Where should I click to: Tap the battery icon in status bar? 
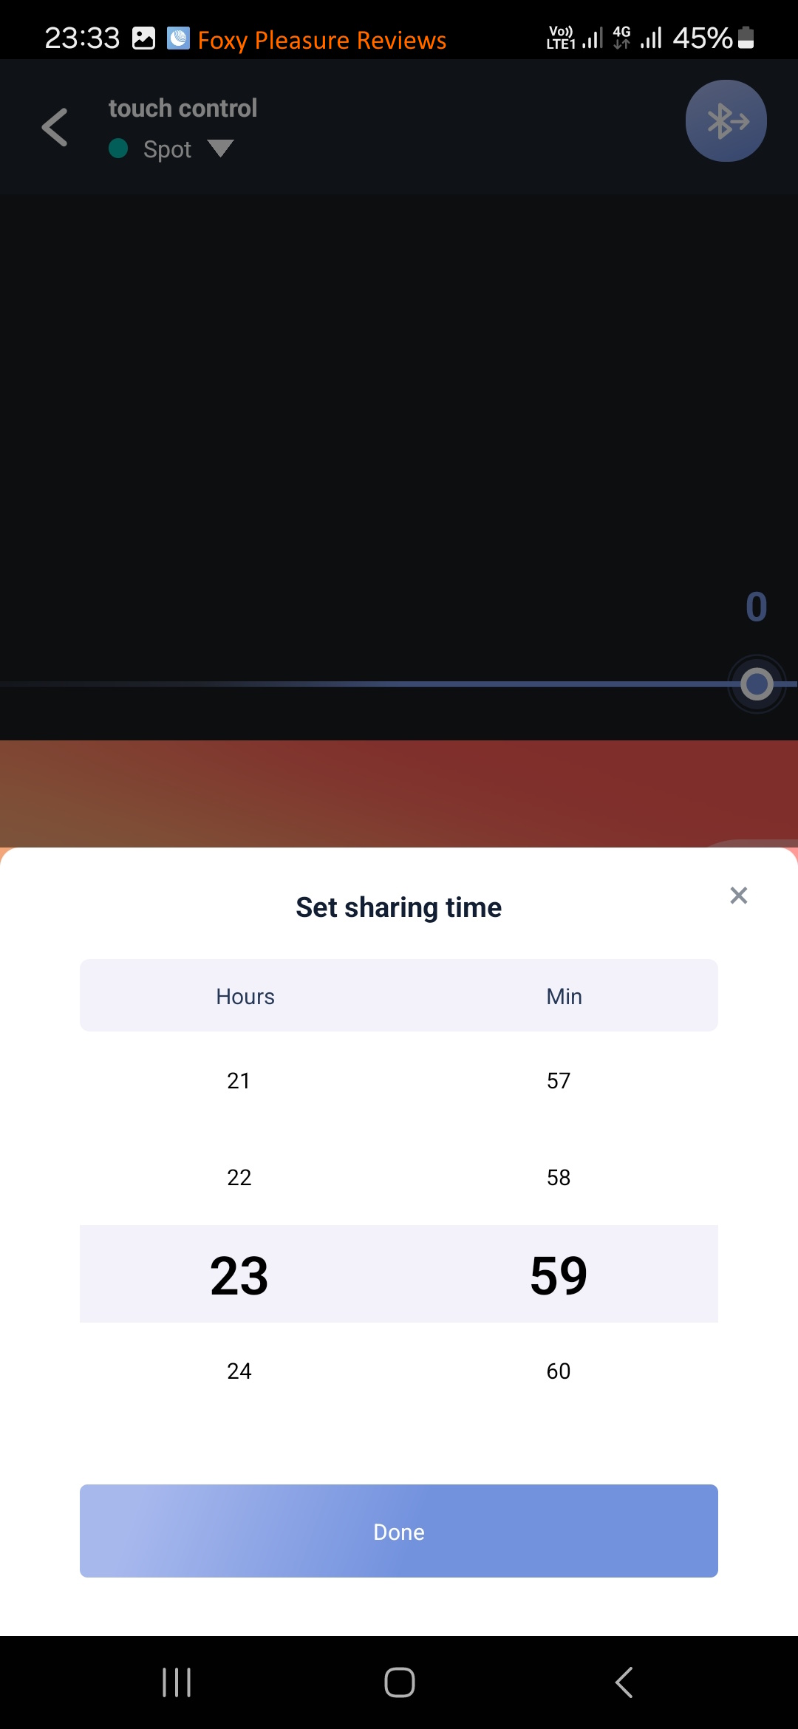point(746,38)
